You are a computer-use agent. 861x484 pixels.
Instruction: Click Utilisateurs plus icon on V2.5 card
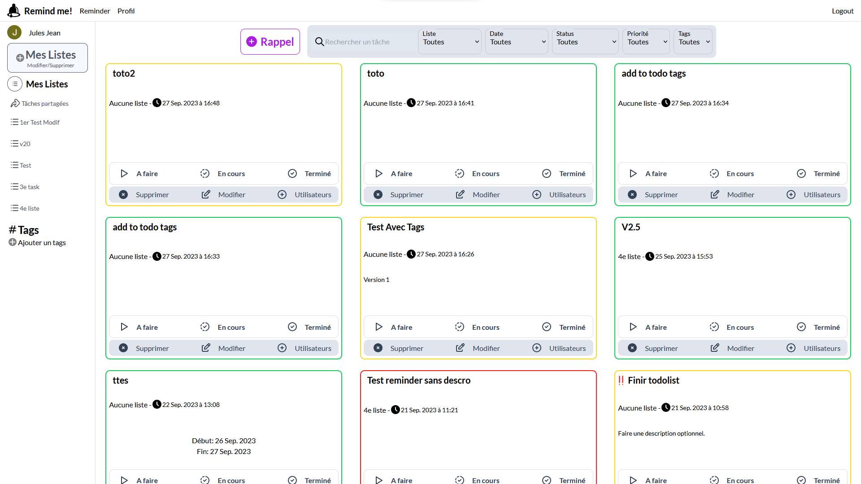[x=791, y=348]
